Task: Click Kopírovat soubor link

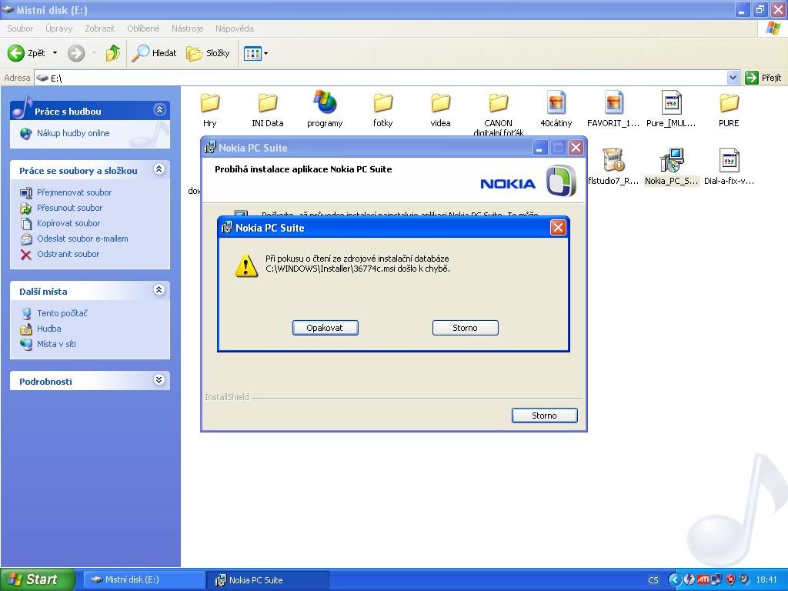Action: pos(68,223)
